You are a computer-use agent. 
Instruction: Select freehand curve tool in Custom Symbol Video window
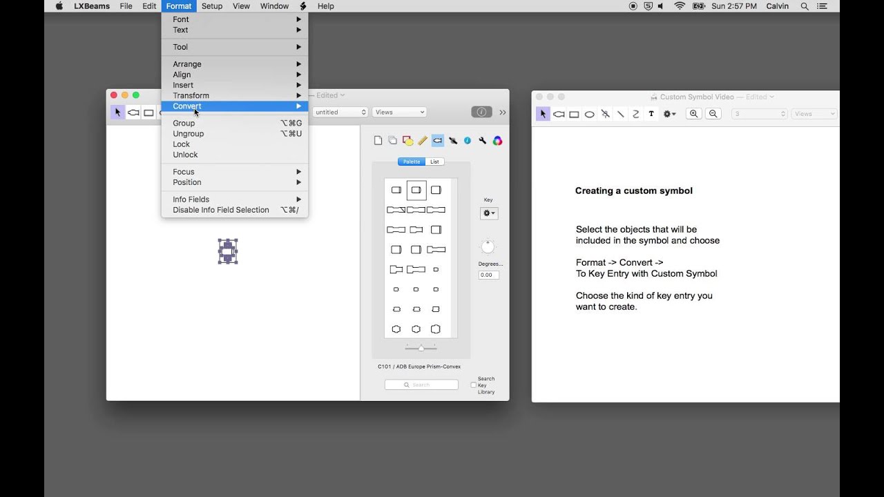coord(635,114)
